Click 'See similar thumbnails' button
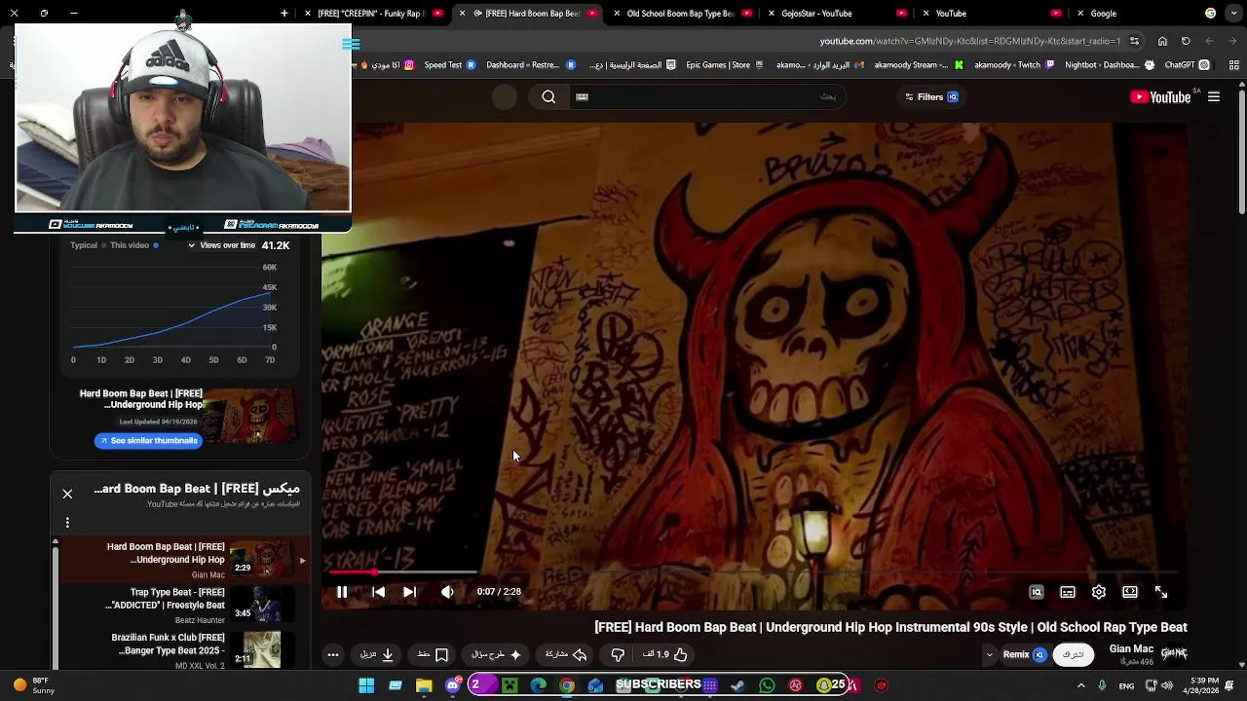The height and width of the screenshot is (701, 1247). (x=148, y=441)
